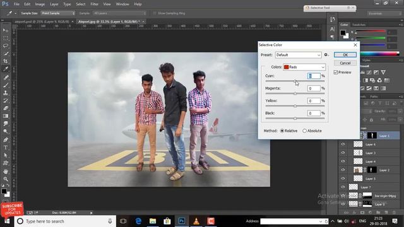The height and width of the screenshot is (227, 404).
Task: Select the Eyedropper tool in toolbox
Action: point(6,69)
